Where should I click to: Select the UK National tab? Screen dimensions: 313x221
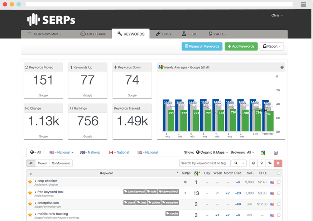pos(148,152)
